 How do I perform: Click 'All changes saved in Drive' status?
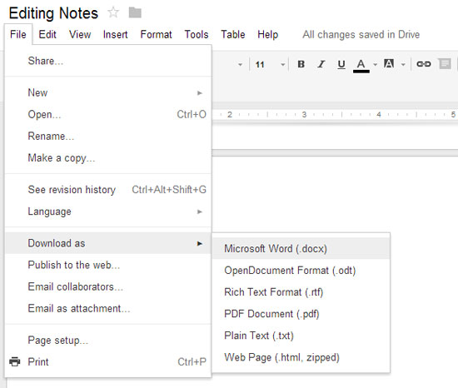361,34
